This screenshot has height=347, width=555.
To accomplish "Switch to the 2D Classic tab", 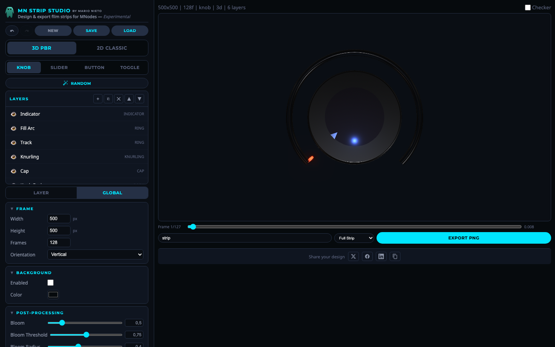I will 112,48.
